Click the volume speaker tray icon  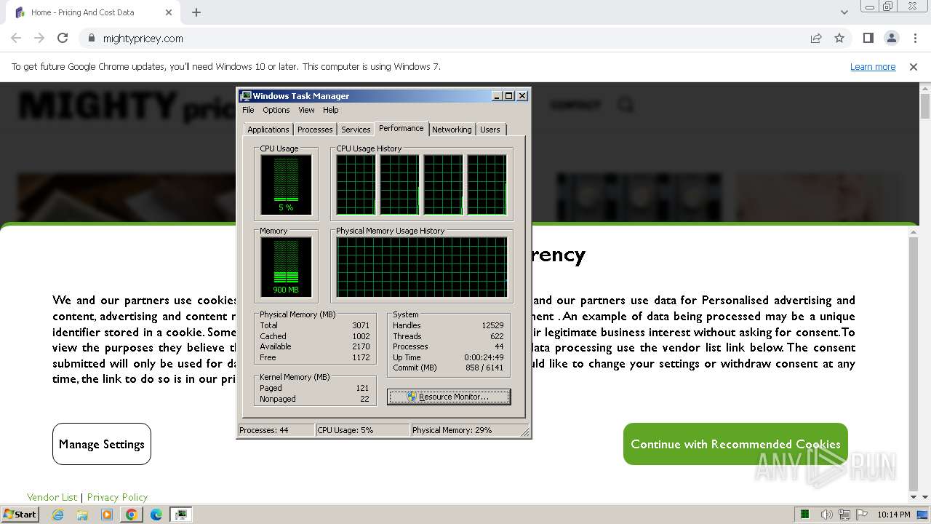coord(827,515)
